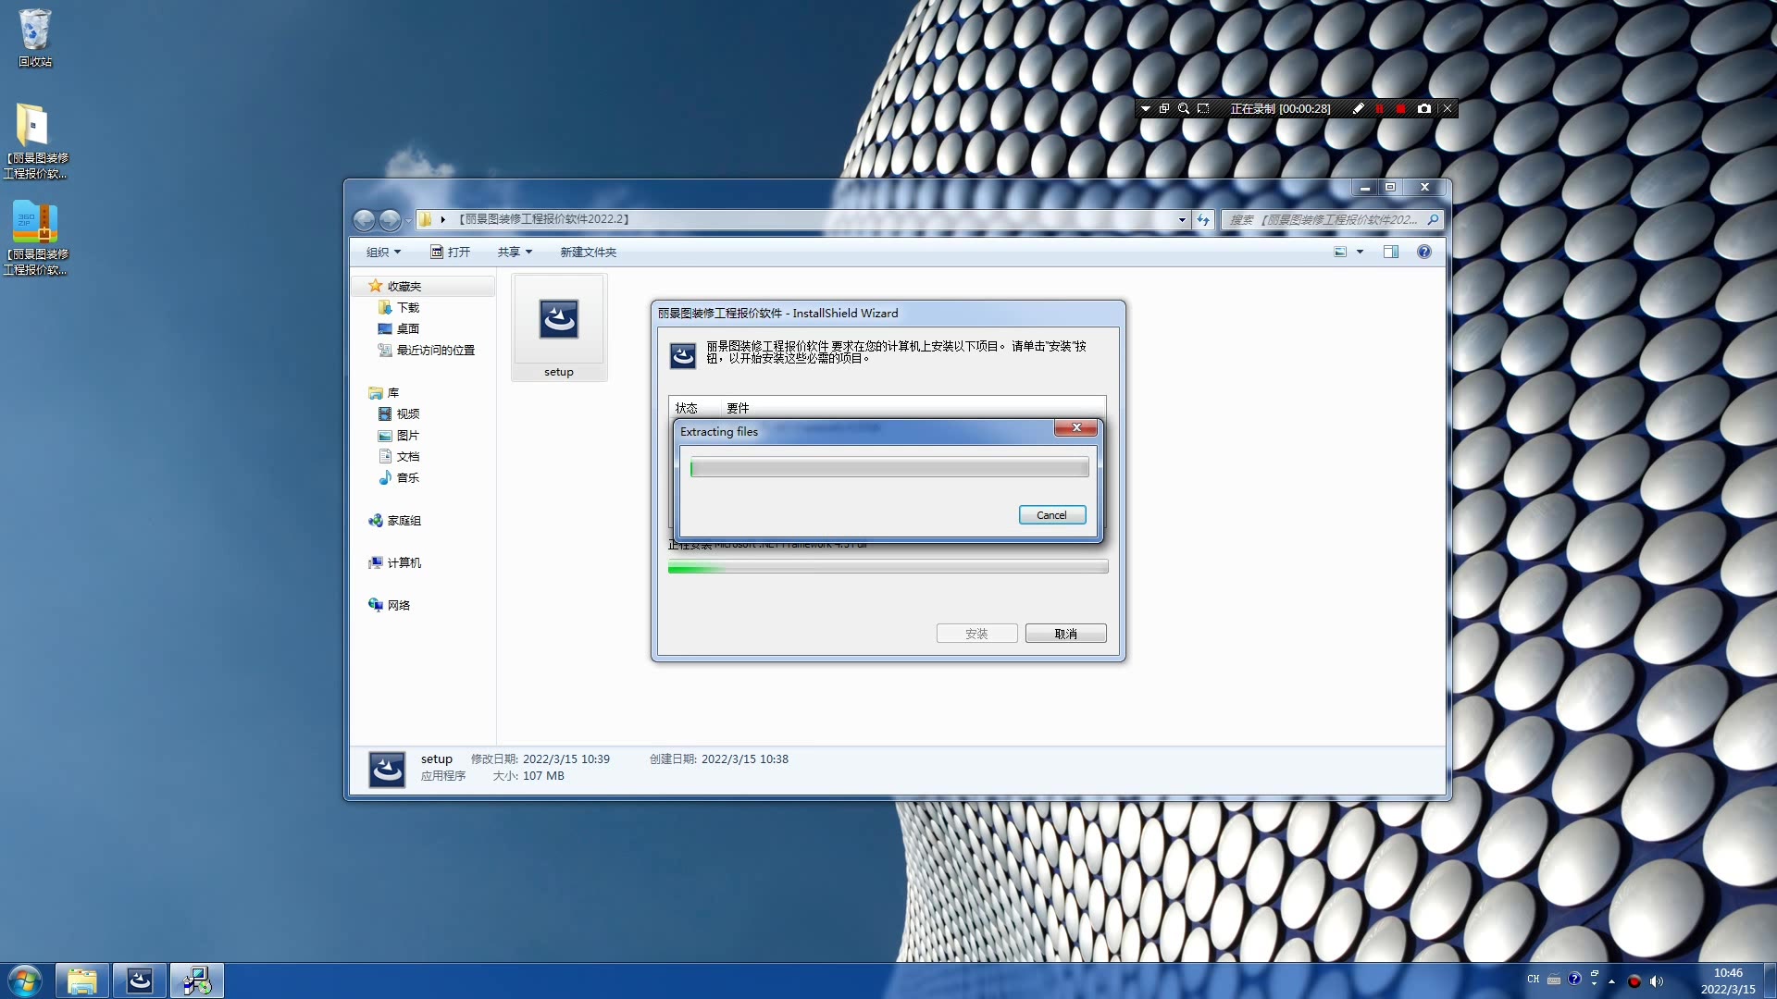Viewport: 1777px width, 999px height.
Task: Click the search magnifier icon in Explorer
Action: click(x=1433, y=219)
